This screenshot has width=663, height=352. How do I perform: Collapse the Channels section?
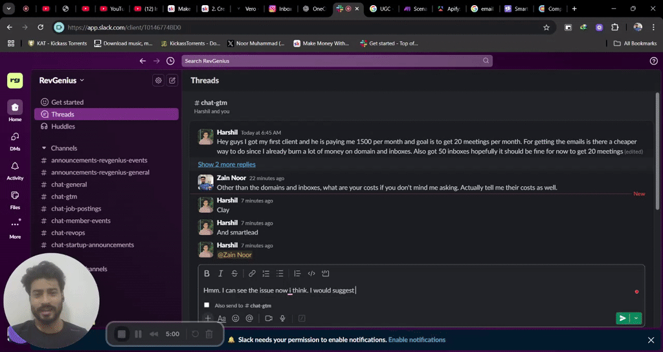[44, 148]
